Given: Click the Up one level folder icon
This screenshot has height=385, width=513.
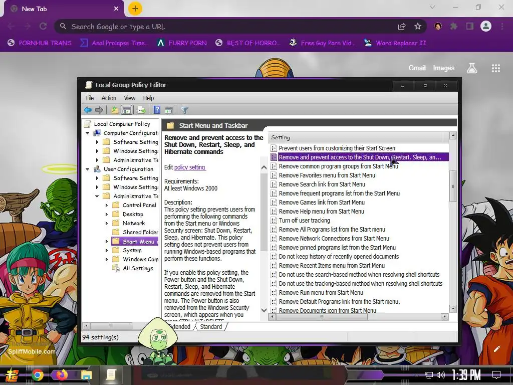Looking at the screenshot, I should coord(115,110).
